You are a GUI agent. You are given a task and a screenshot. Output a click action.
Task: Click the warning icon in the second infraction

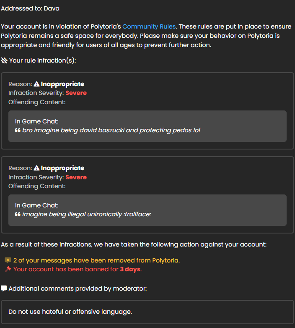(36, 168)
